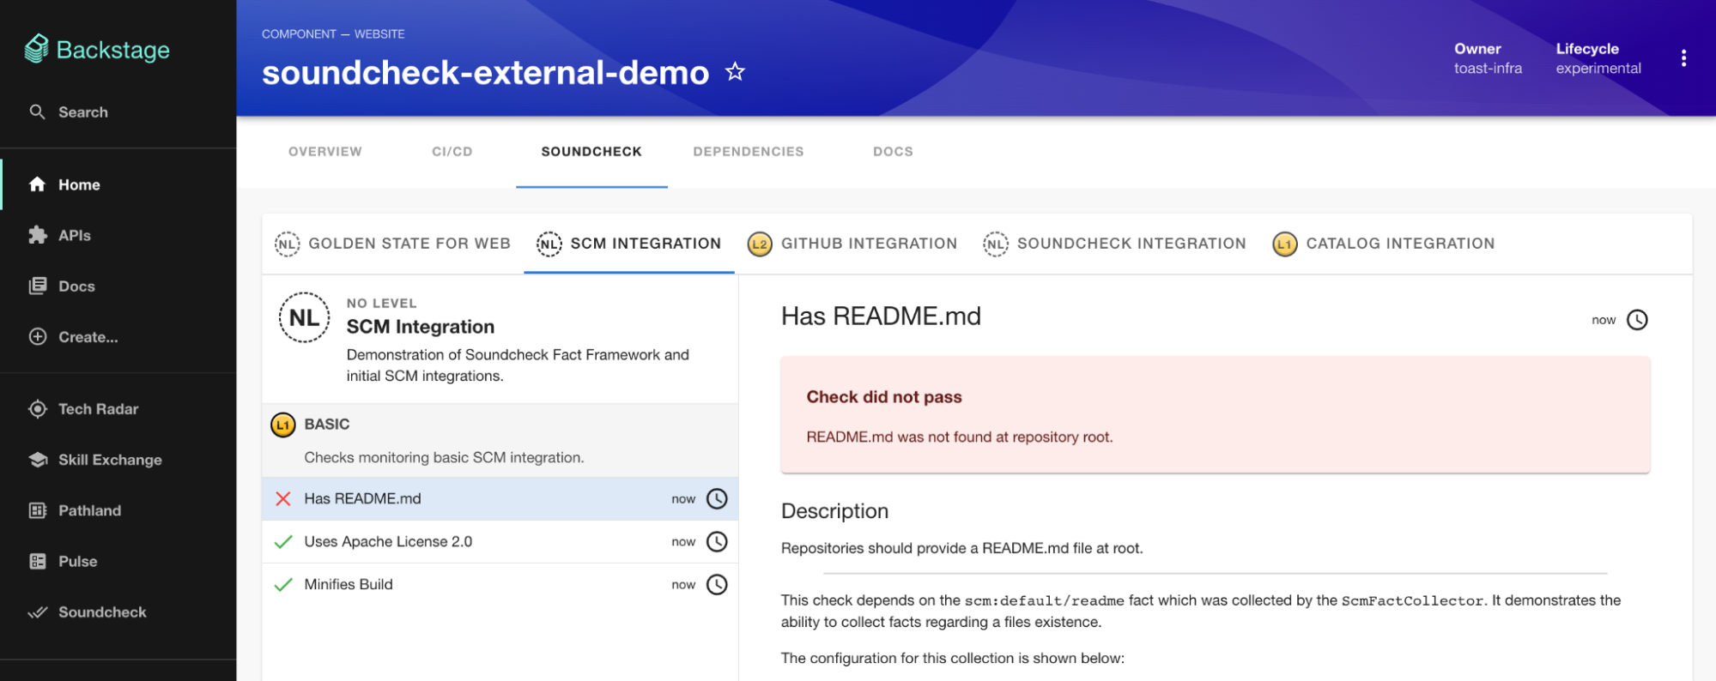Click the Create plus icon
This screenshot has width=1716, height=681.
pyautogui.click(x=37, y=337)
